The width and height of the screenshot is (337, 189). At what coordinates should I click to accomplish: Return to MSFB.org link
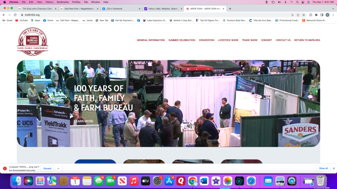click(307, 40)
